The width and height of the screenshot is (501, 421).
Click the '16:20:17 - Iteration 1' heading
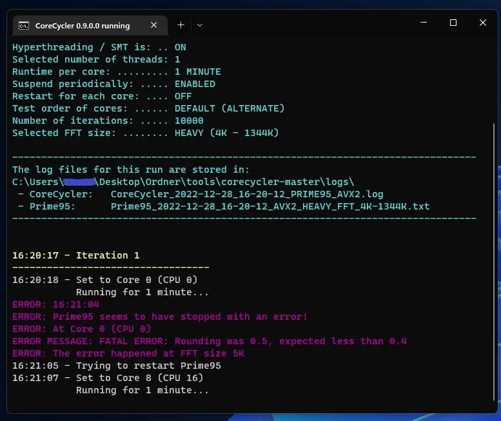(75, 255)
